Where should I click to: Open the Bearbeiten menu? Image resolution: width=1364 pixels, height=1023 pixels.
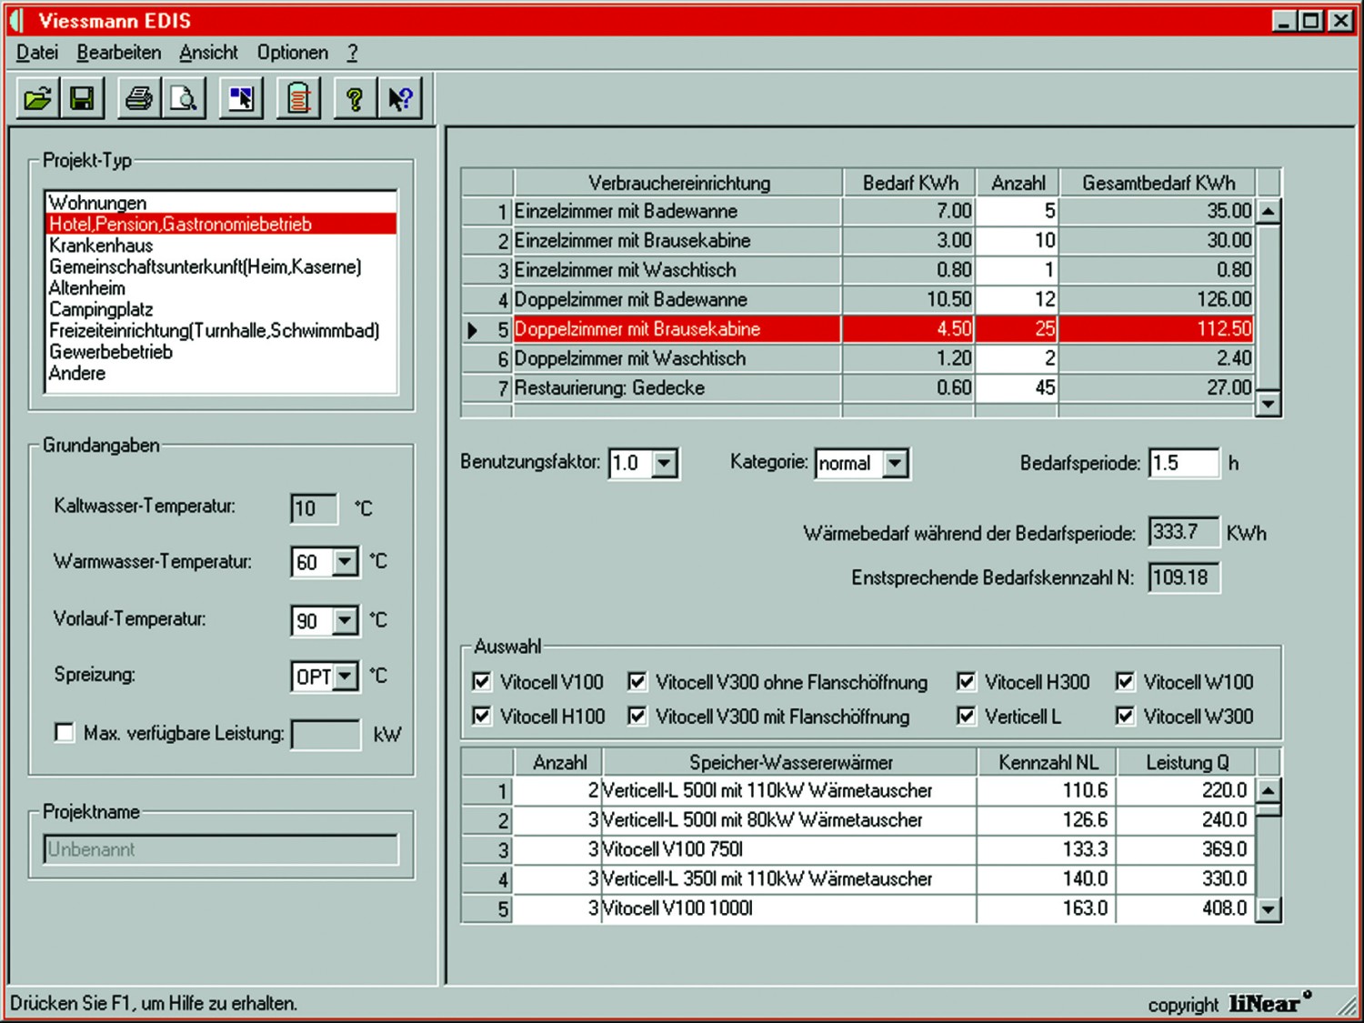(119, 53)
